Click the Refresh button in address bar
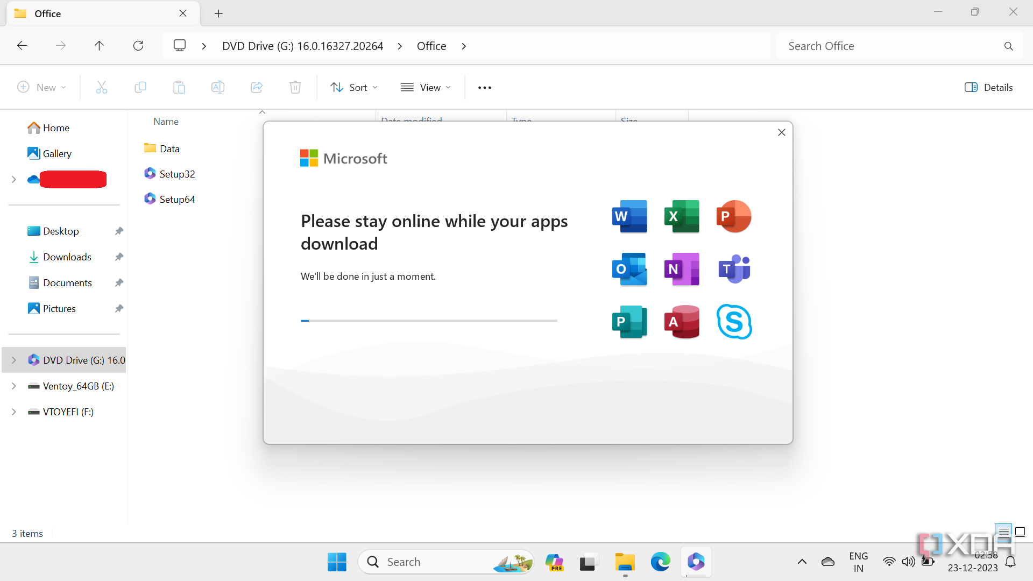The width and height of the screenshot is (1033, 581). click(138, 46)
